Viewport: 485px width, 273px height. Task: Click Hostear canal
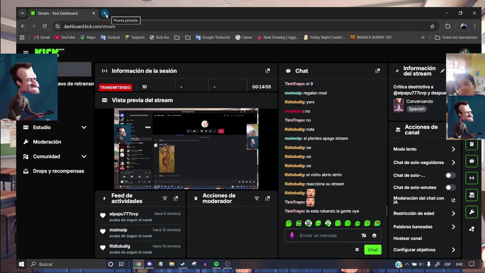pos(407,238)
